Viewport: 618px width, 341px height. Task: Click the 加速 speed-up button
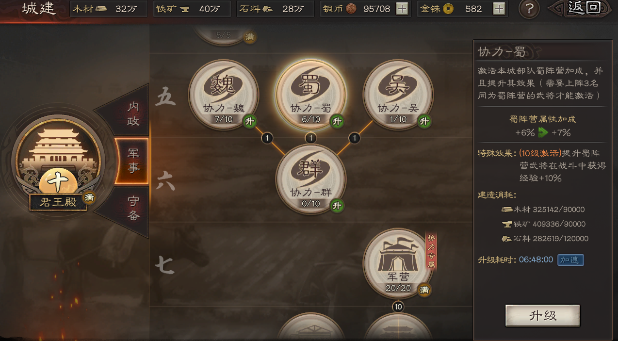[x=570, y=260]
